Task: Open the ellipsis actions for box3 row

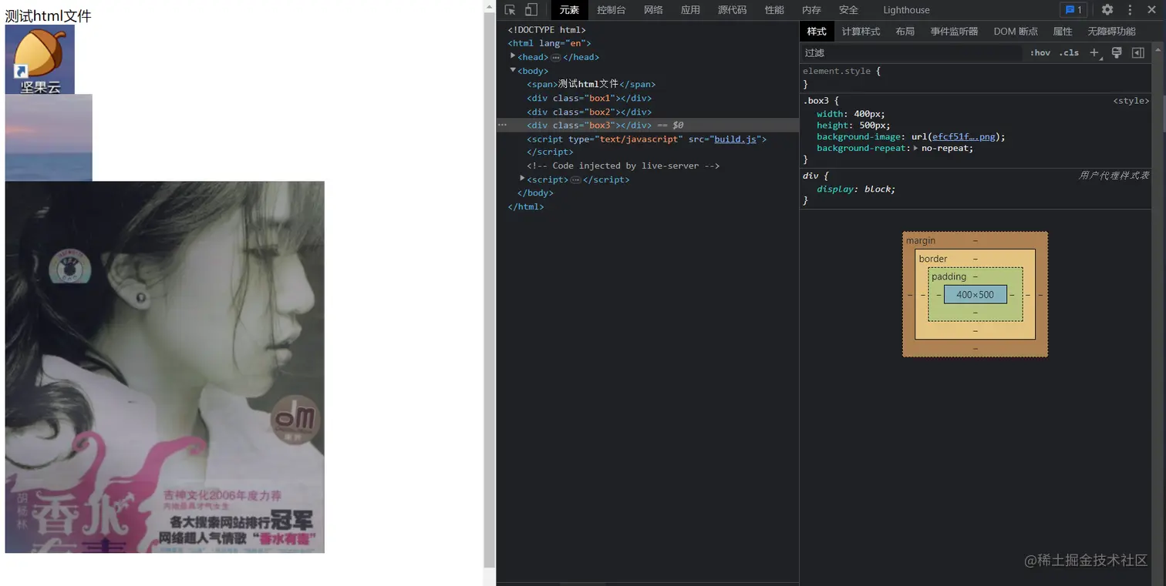Action: tap(502, 125)
